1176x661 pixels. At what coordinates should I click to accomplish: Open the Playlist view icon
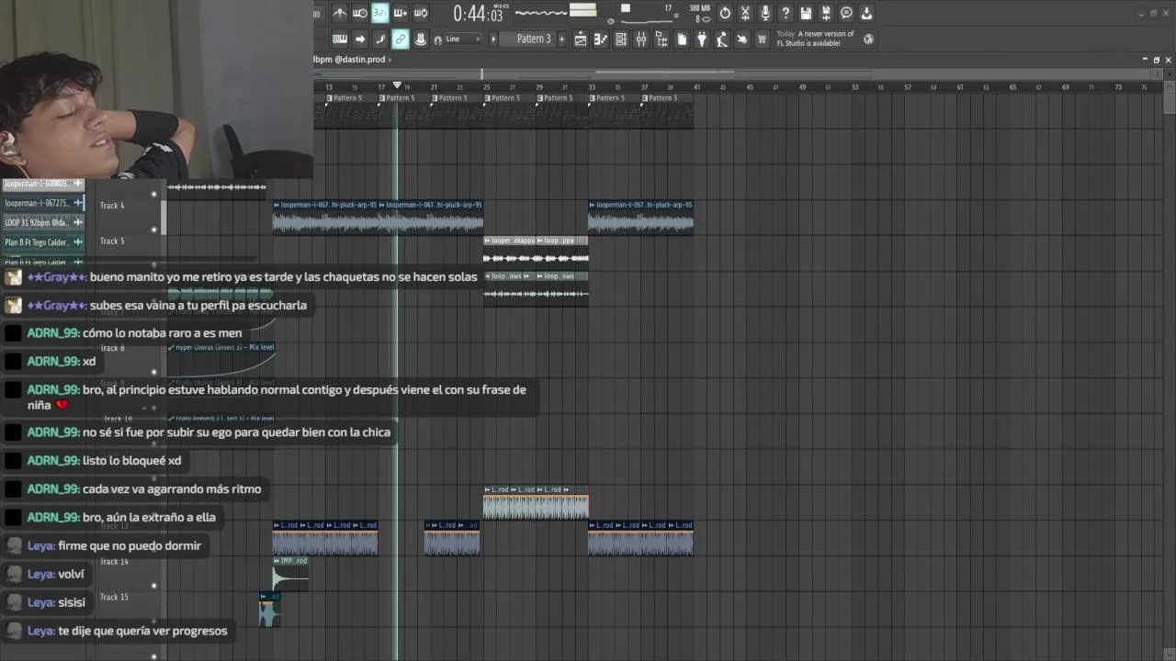pos(581,39)
